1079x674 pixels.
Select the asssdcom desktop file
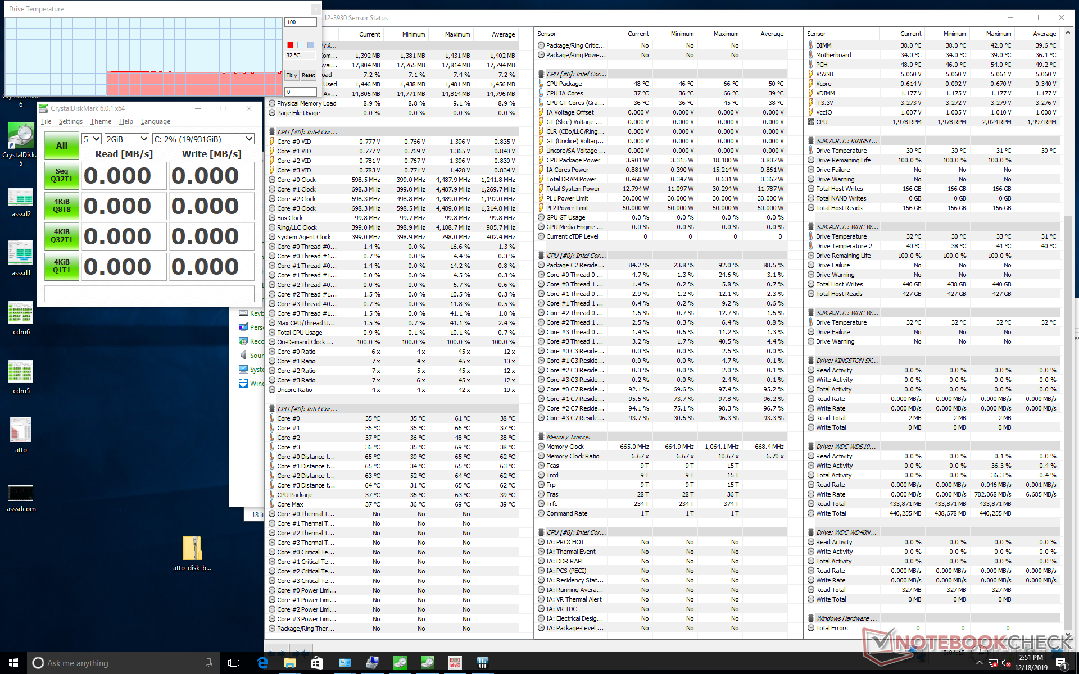pos(21,498)
